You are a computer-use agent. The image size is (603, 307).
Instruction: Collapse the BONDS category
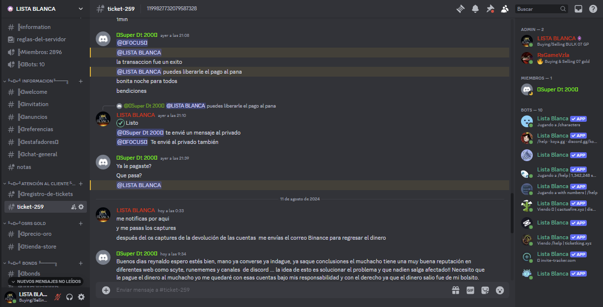[x=29, y=263]
